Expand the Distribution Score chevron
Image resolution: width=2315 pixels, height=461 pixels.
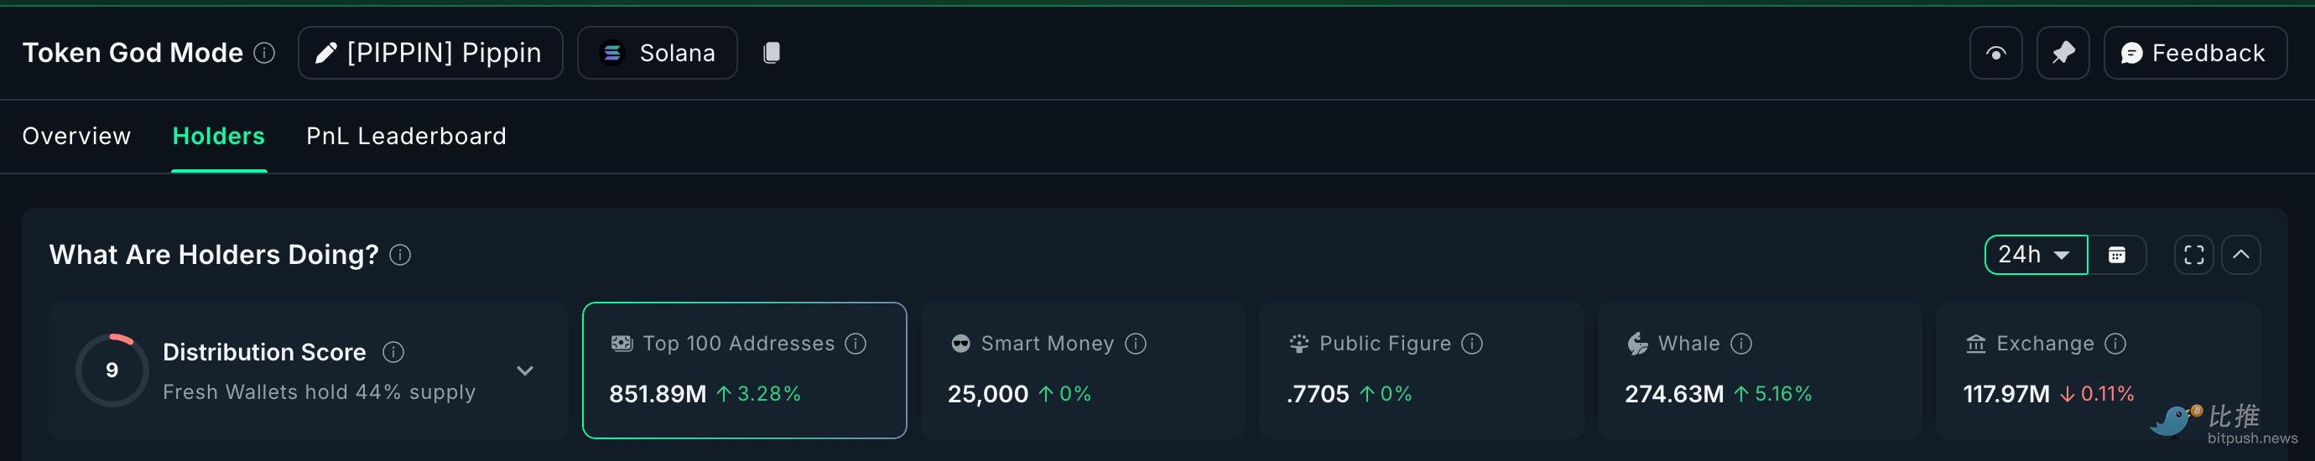tap(525, 370)
